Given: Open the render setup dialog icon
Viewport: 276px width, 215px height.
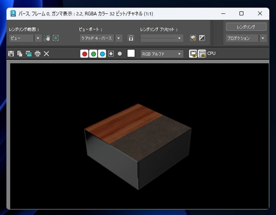Looking at the screenshot, I should coord(193,38).
